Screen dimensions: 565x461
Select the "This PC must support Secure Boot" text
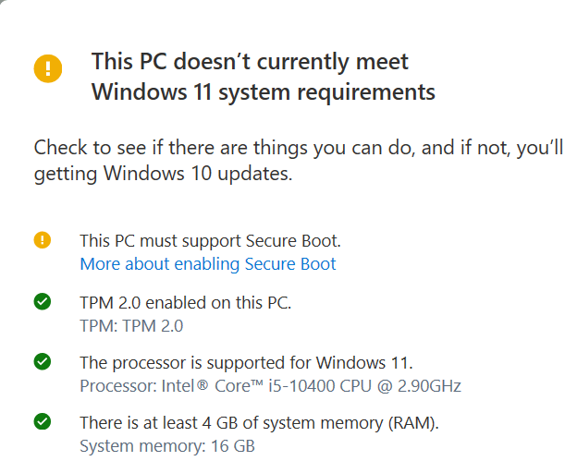point(210,241)
